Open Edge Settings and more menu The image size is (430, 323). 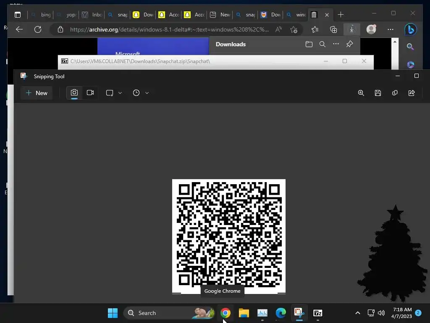tap(391, 29)
